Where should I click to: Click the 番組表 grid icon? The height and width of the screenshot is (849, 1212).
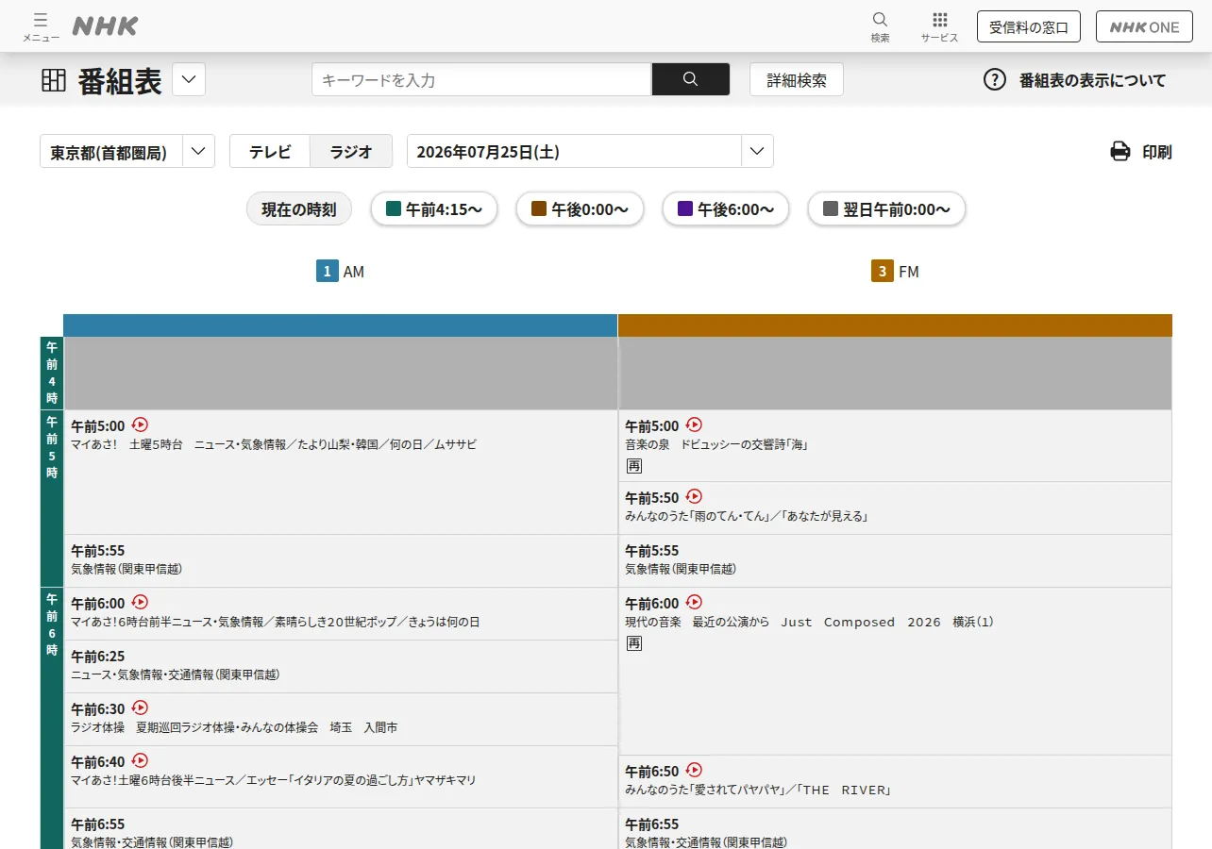click(54, 80)
